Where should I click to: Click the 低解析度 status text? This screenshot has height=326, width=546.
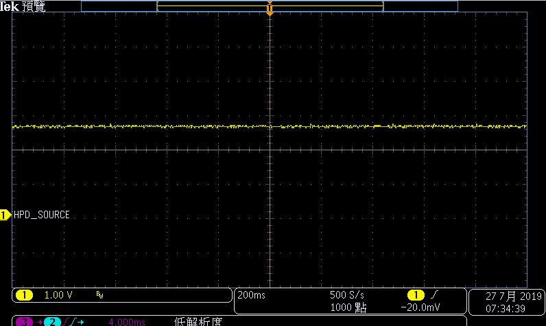(198, 321)
